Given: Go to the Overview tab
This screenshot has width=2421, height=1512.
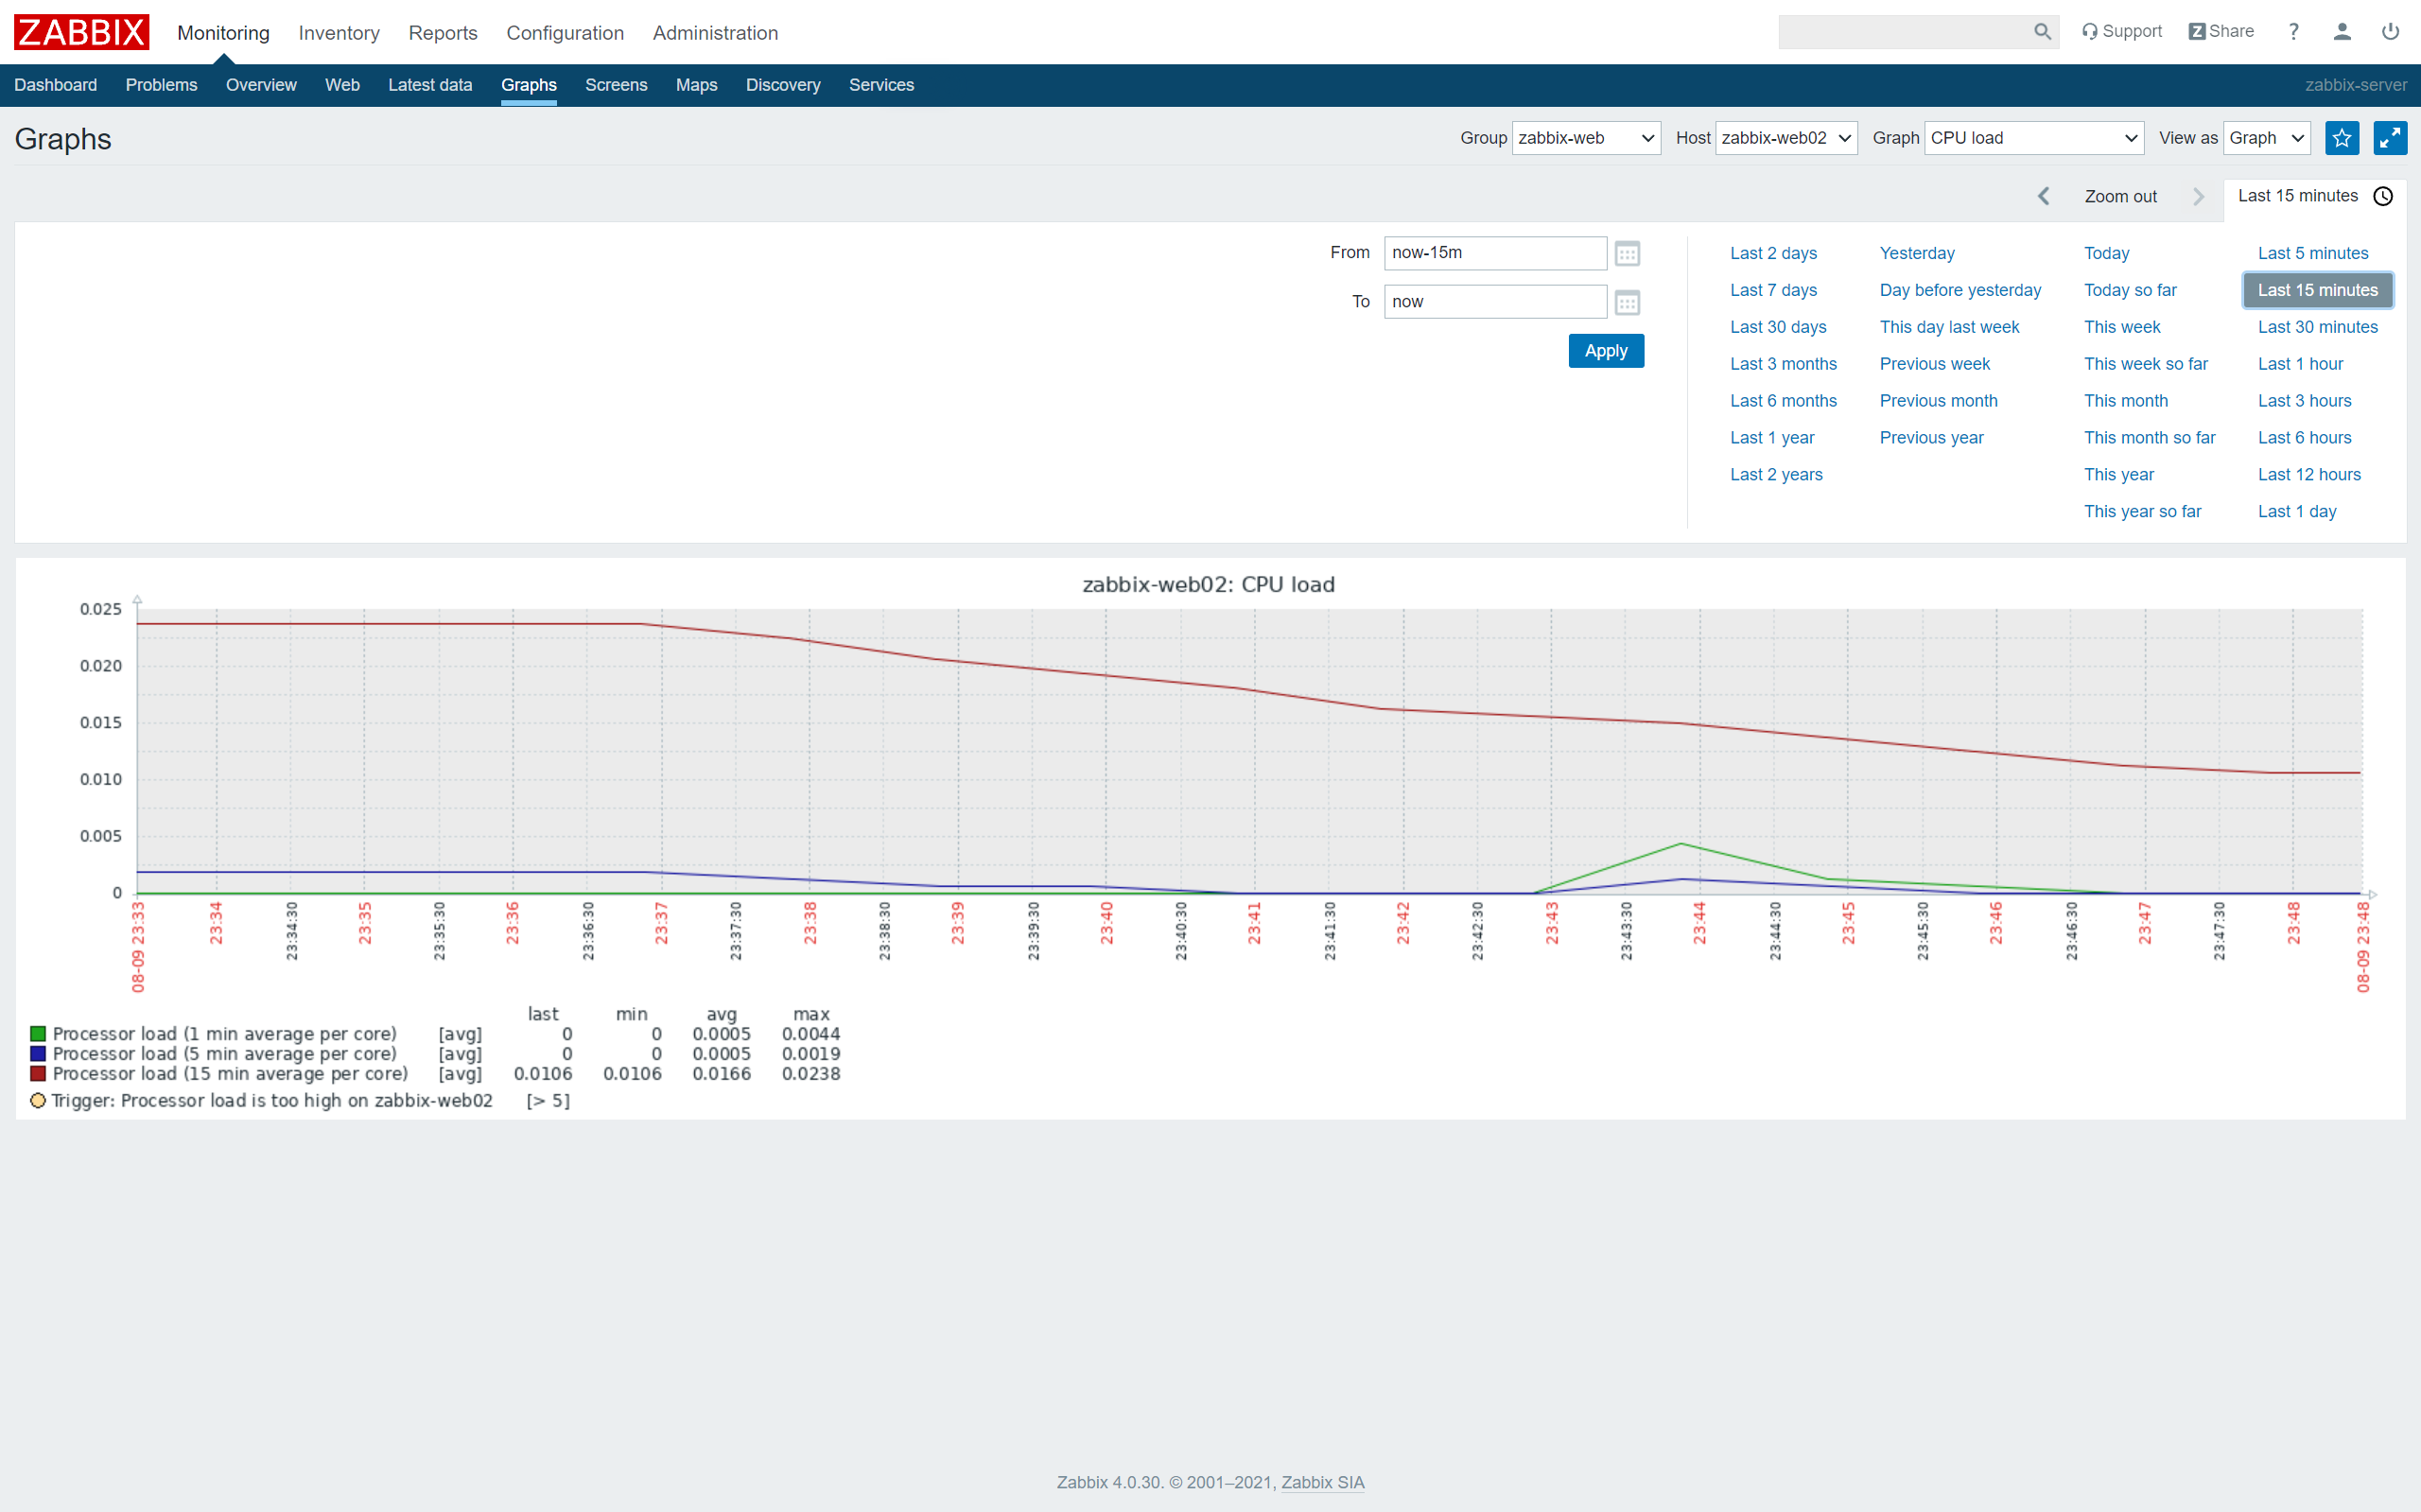Looking at the screenshot, I should (261, 85).
